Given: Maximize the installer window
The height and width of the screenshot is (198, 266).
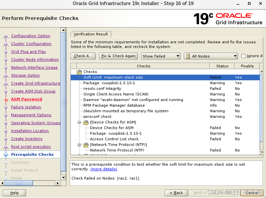Looking at the screenshot, I should 249,3.
